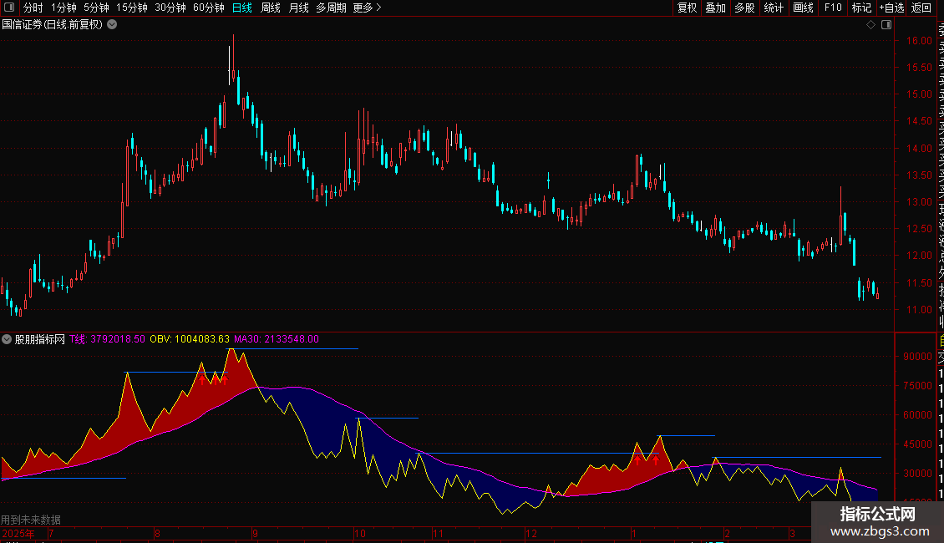Screen dimensions: 944x543
Task: Open the F10 company info
Action: pos(833,8)
